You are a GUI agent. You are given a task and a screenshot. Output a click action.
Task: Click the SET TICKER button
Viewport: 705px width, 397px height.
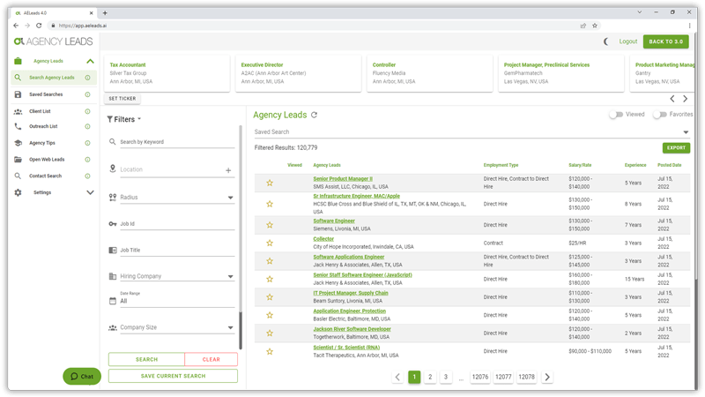(122, 99)
